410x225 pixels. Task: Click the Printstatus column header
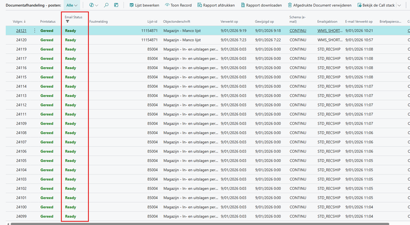48,21
